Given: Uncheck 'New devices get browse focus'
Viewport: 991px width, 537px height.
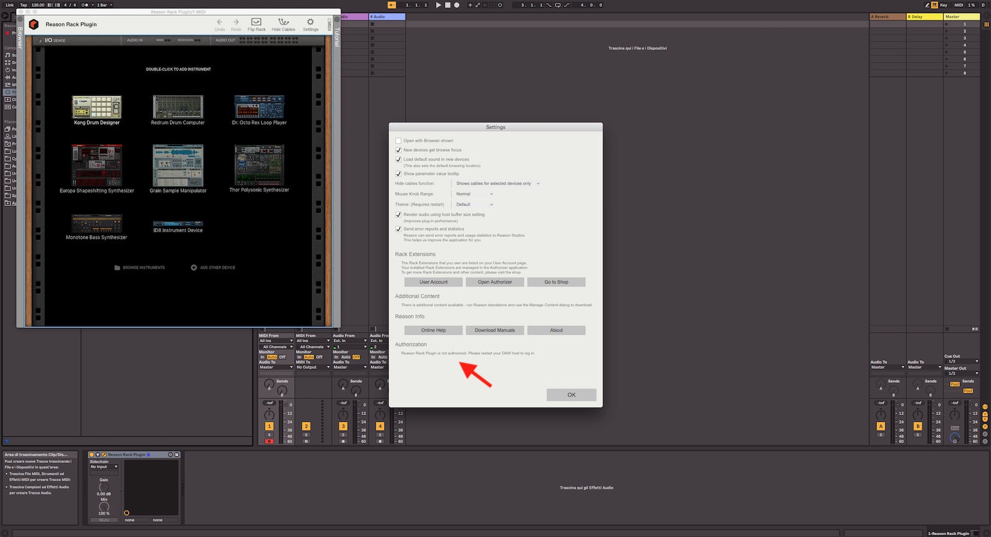Looking at the screenshot, I should tap(398, 150).
